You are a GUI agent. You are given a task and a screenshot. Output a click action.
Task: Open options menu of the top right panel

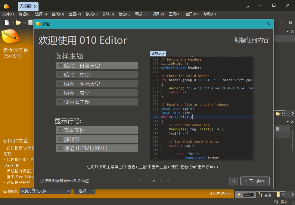point(287,32)
